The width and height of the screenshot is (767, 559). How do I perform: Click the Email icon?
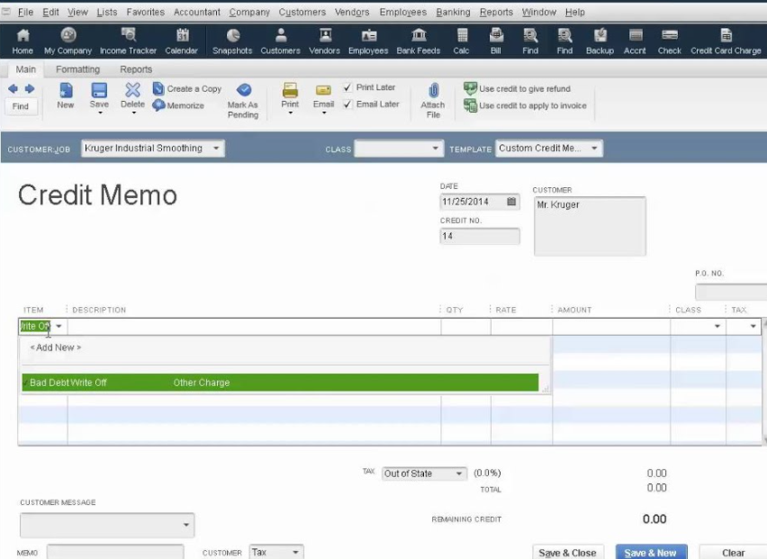click(323, 95)
